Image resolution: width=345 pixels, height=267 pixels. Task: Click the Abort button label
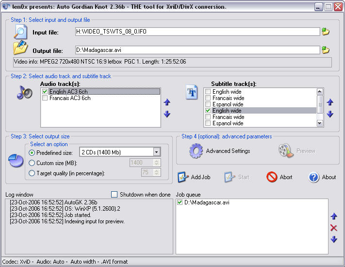(x=286, y=177)
